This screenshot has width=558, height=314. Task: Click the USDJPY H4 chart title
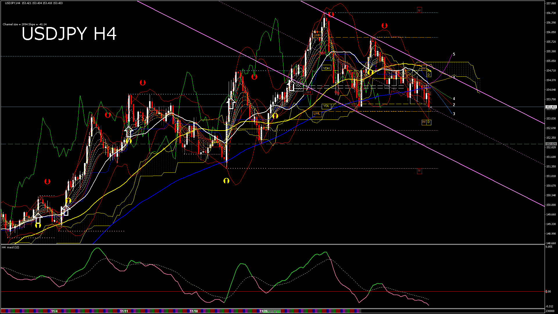69,34
